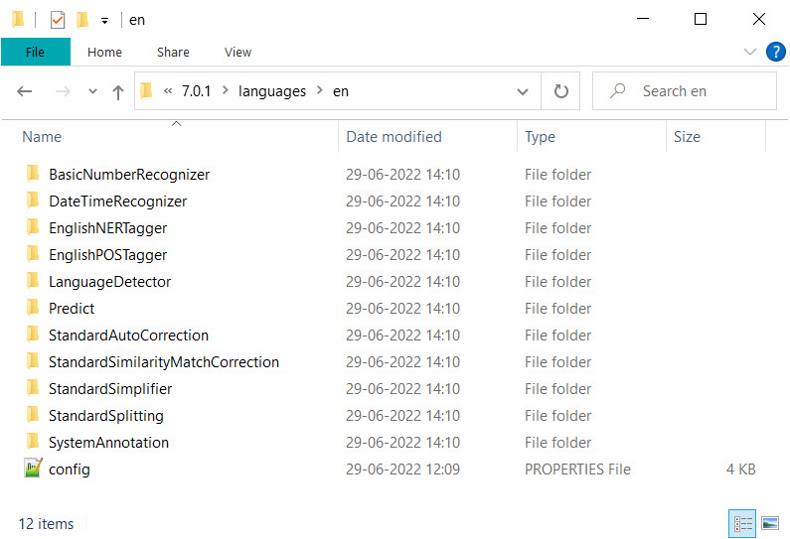Open the Customize Quick Access Toolbar dropdown
Screen dimensions: 790x539
point(104,21)
